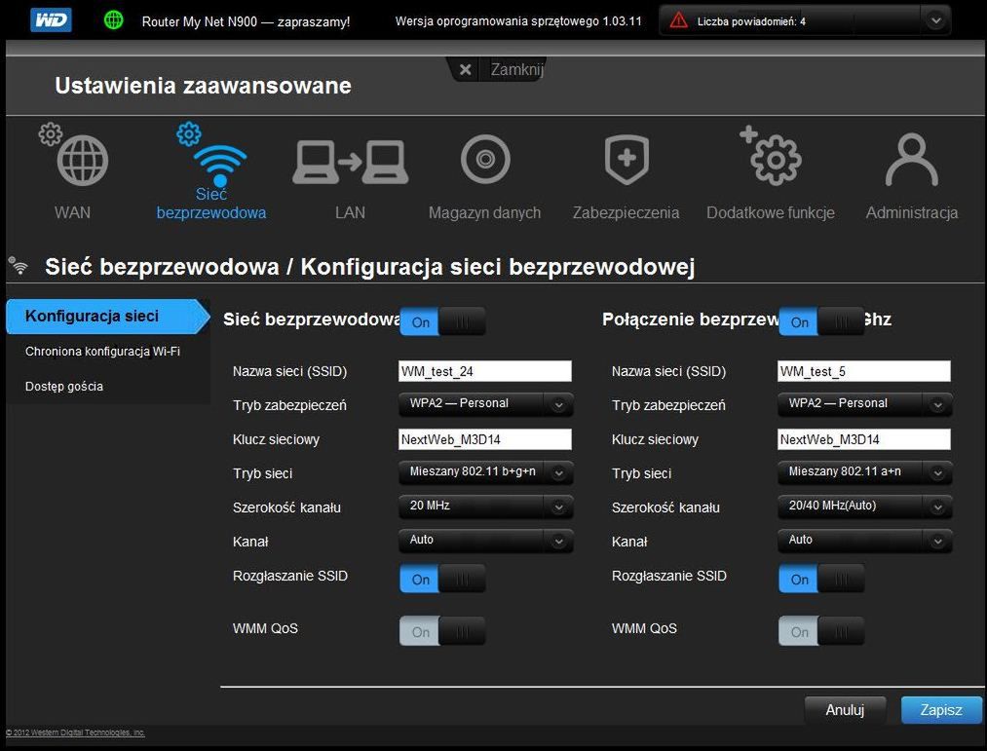
Task: Open the LAN computers icon
Action: click(350, 162)
